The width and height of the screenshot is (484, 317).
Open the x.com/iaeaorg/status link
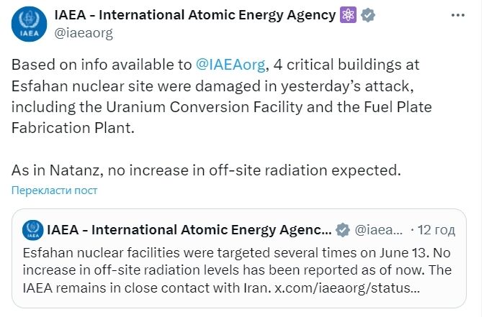coord(347,288)
